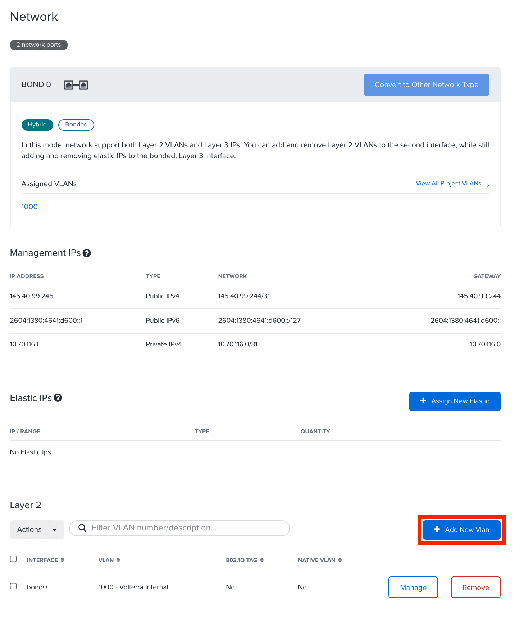Click the Hybrid mode badge
515x621 pixels.
pos(37,125)
